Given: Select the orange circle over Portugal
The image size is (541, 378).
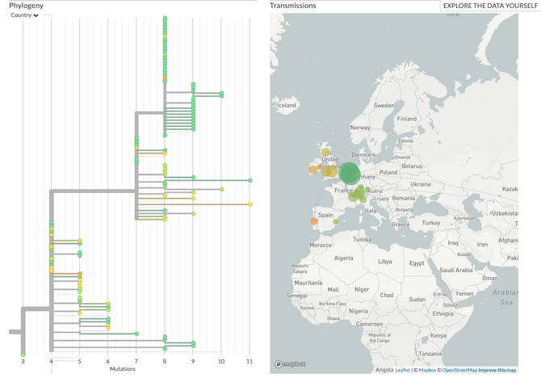Looking at the screenshot, I should pyautogui.click(x=314, y=221).
